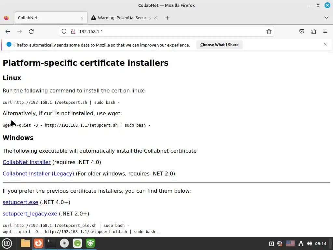The height and width of the screenshot is (250, 333).
Task: Close the CollabNet tab
Action: point(82,18)
